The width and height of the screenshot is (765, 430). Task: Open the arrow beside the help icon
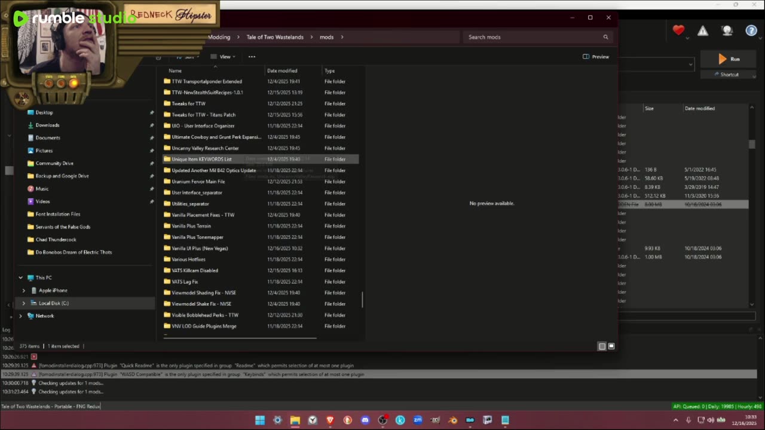pos(760,38)
